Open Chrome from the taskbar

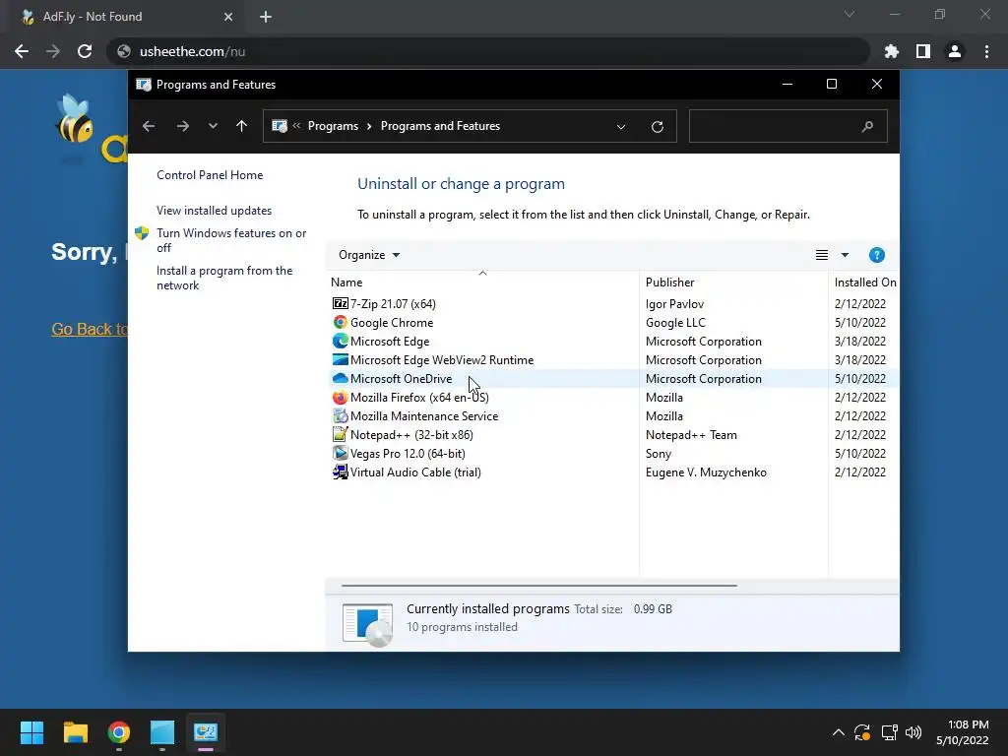pyautogui.click(x=119, y=732)
